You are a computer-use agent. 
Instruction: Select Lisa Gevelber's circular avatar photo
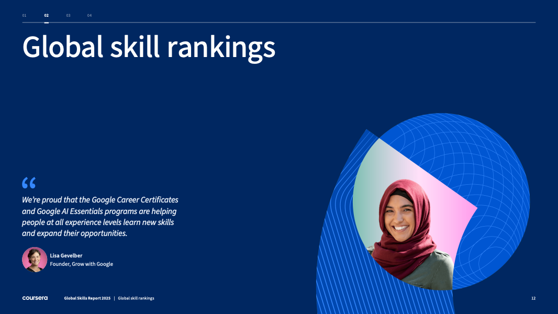coord(35,260)
